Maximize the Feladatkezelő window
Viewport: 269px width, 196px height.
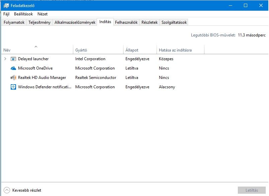[x=246, y=5]
